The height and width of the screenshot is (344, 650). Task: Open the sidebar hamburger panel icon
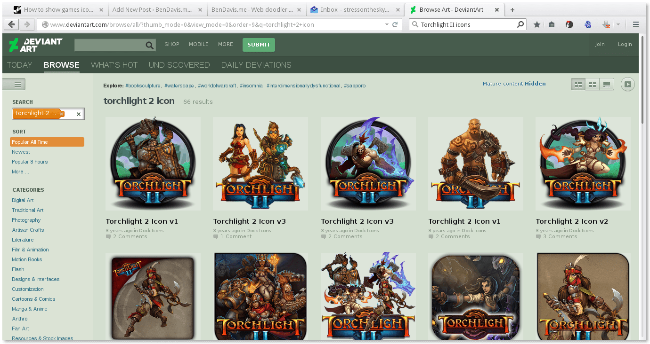[x=14, y=84]
